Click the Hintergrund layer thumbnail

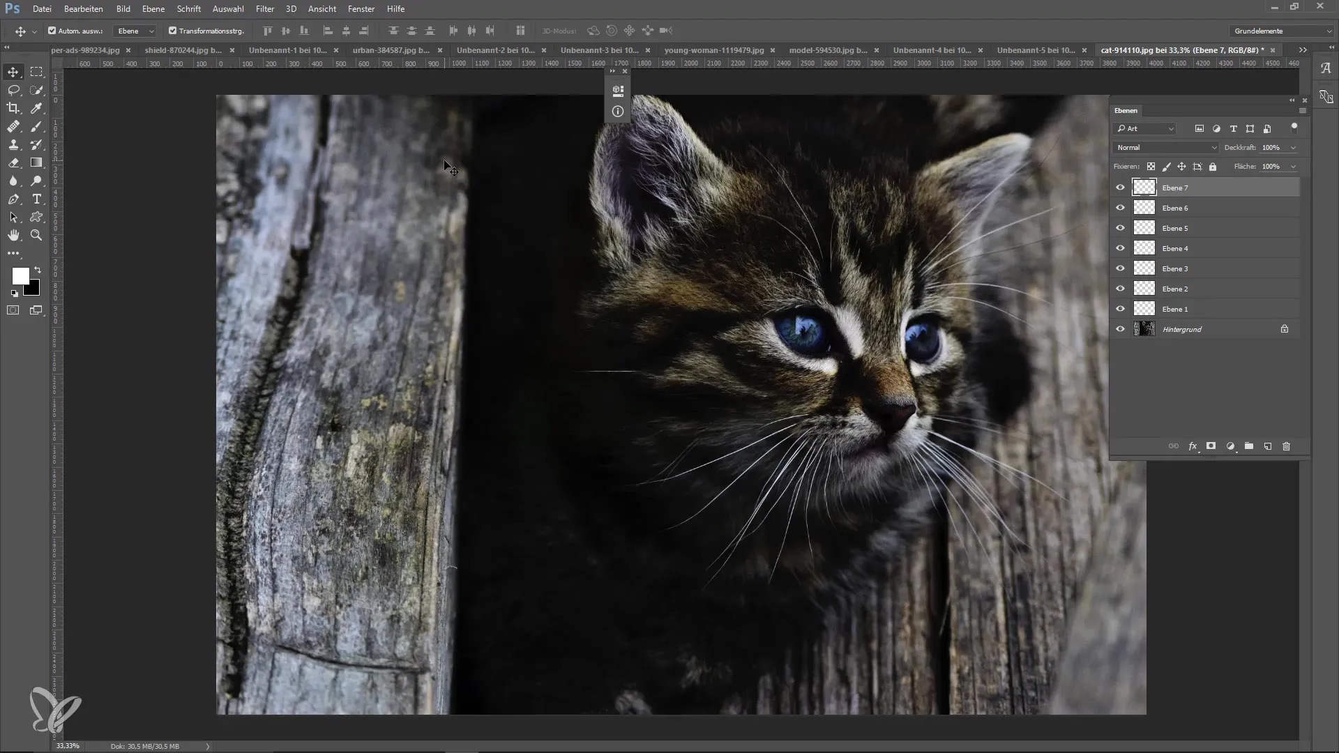pyautogui.click(x=1144, y=329)
